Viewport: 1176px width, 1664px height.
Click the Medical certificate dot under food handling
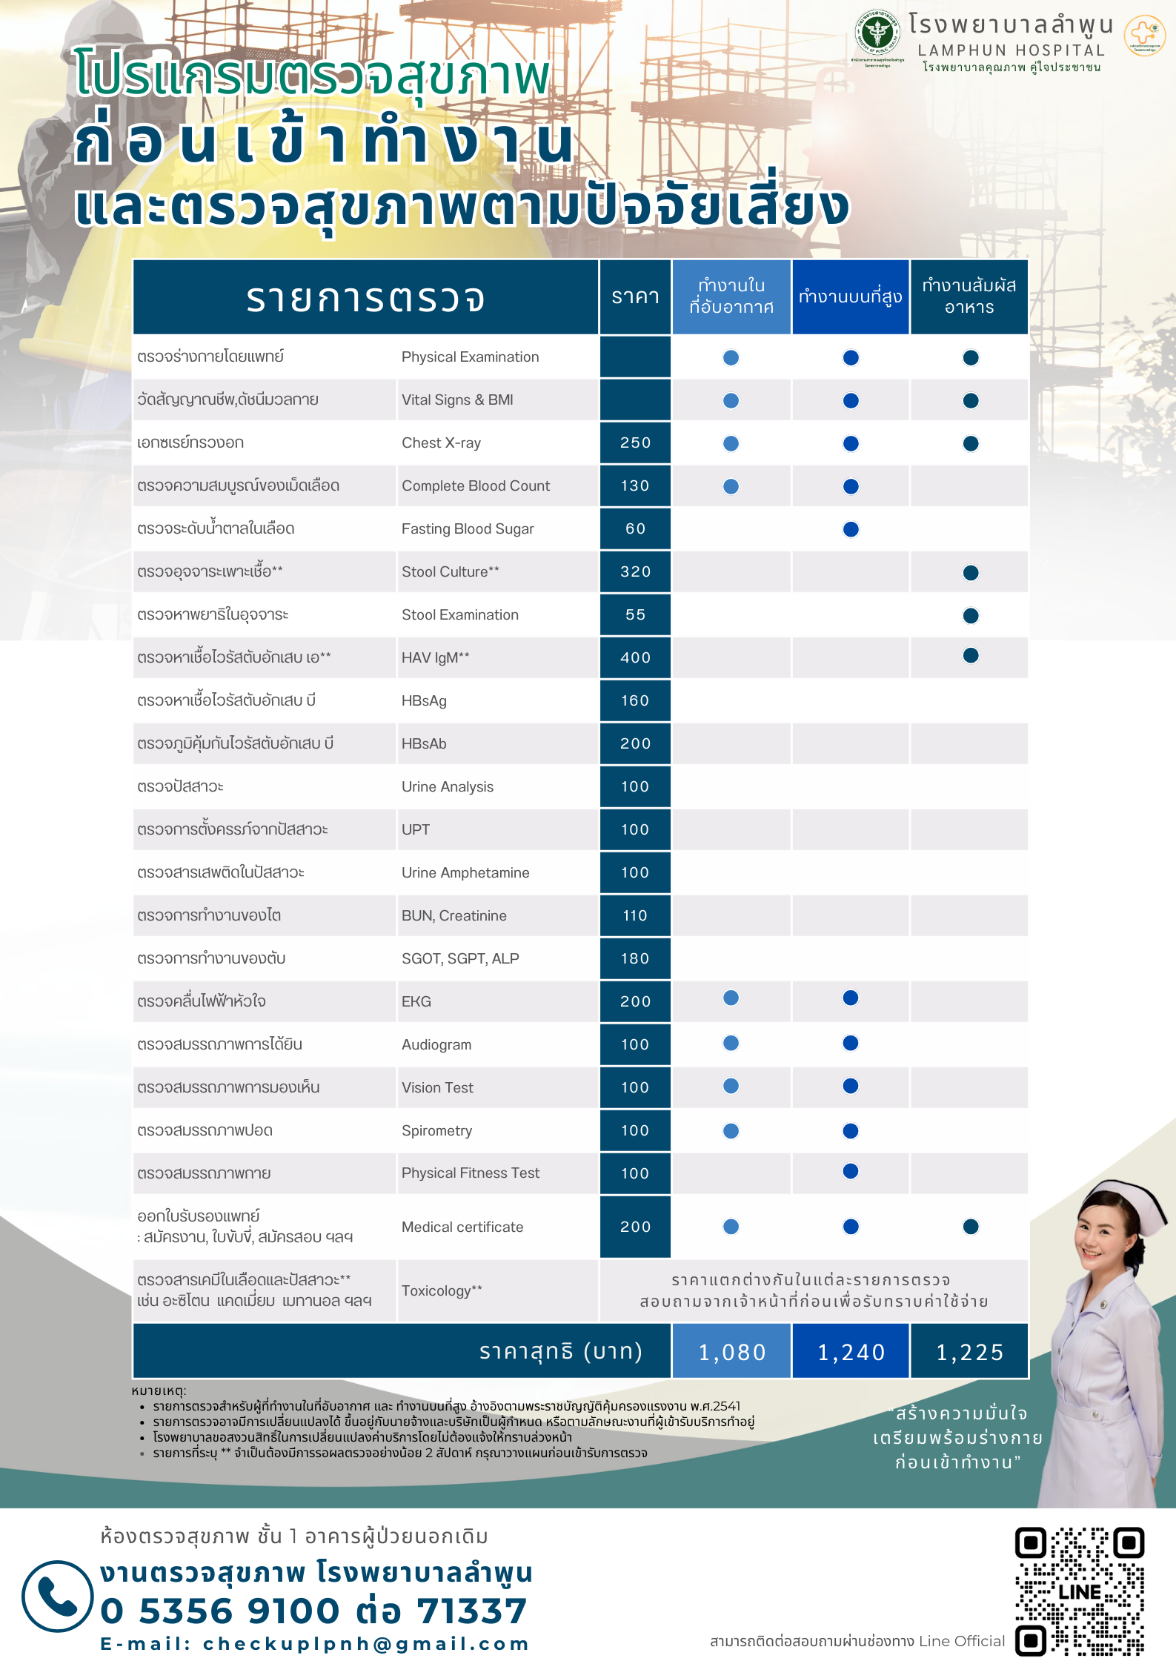970,1227
